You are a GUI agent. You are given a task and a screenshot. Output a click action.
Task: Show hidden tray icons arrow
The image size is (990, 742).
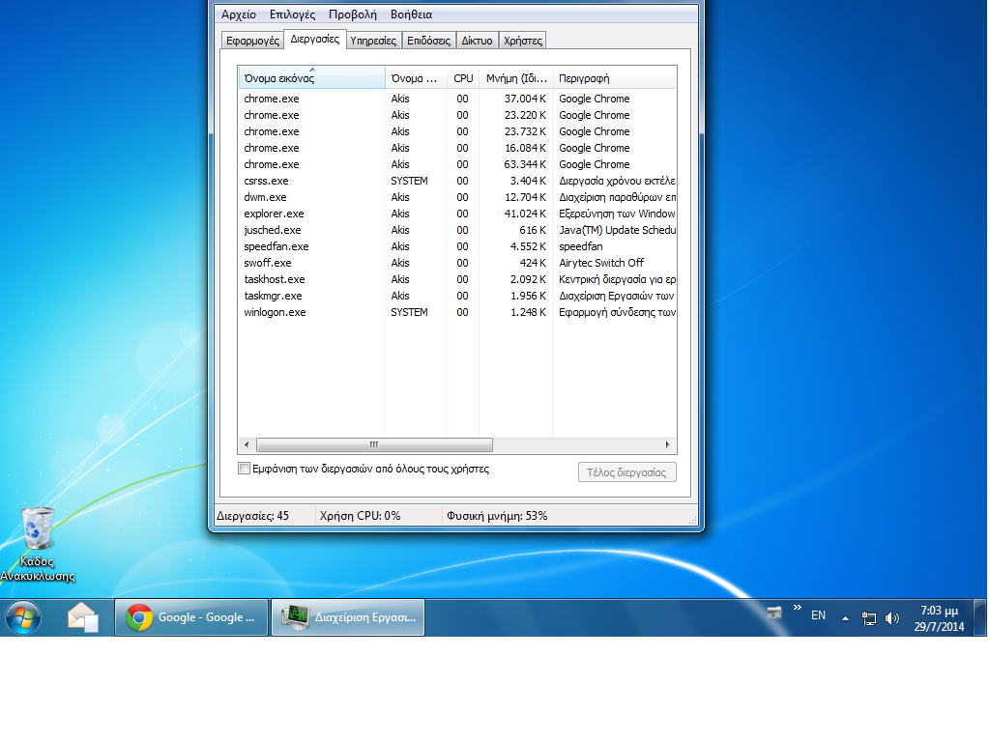pos(845,618)
